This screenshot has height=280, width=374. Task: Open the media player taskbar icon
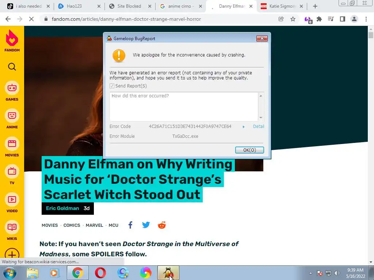coord(55,273)
